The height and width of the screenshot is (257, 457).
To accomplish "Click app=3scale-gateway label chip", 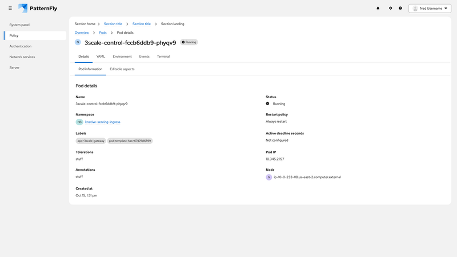I will [91, 140].
